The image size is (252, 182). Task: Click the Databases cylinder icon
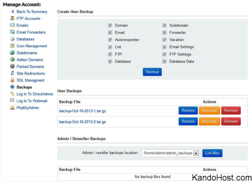12,39
